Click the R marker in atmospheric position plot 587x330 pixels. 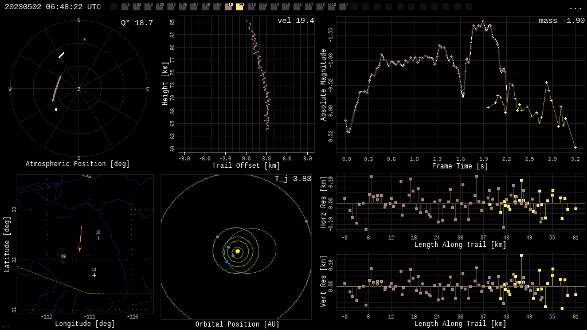[84, 40]
